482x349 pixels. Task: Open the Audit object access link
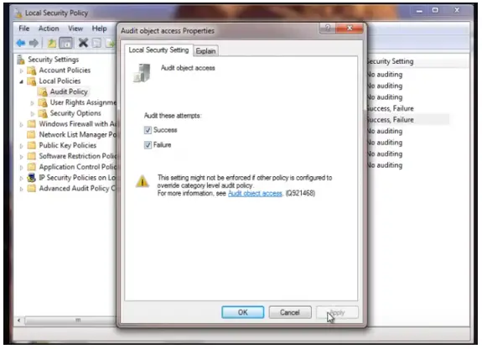[x=255, y=194]
